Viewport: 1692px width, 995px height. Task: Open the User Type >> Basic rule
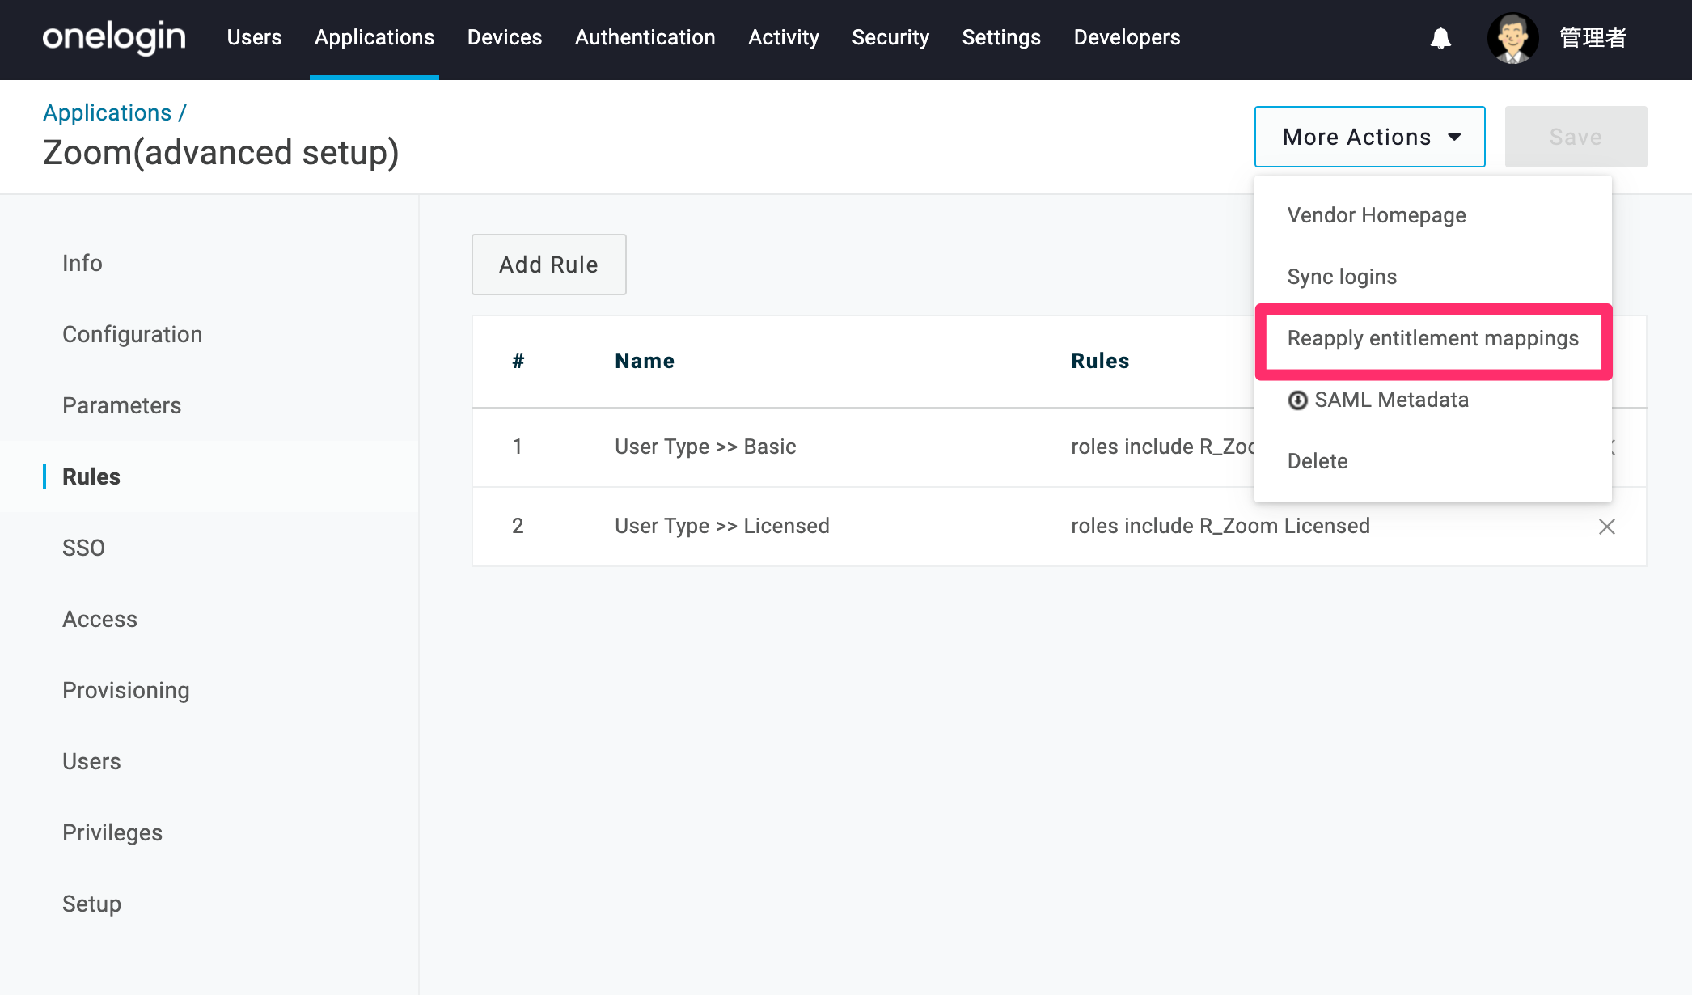[705, 447]
